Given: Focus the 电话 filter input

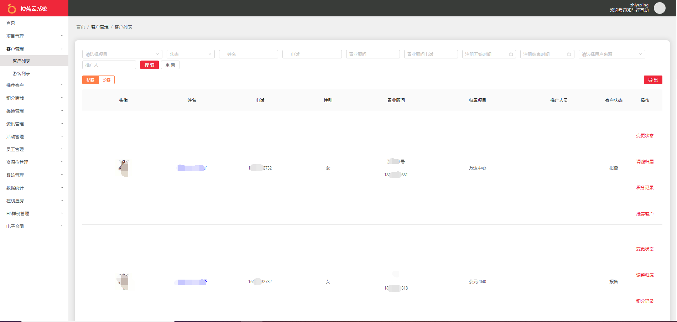Looking at the screenshot, I should pyautogui.click(x=312, y=54).
